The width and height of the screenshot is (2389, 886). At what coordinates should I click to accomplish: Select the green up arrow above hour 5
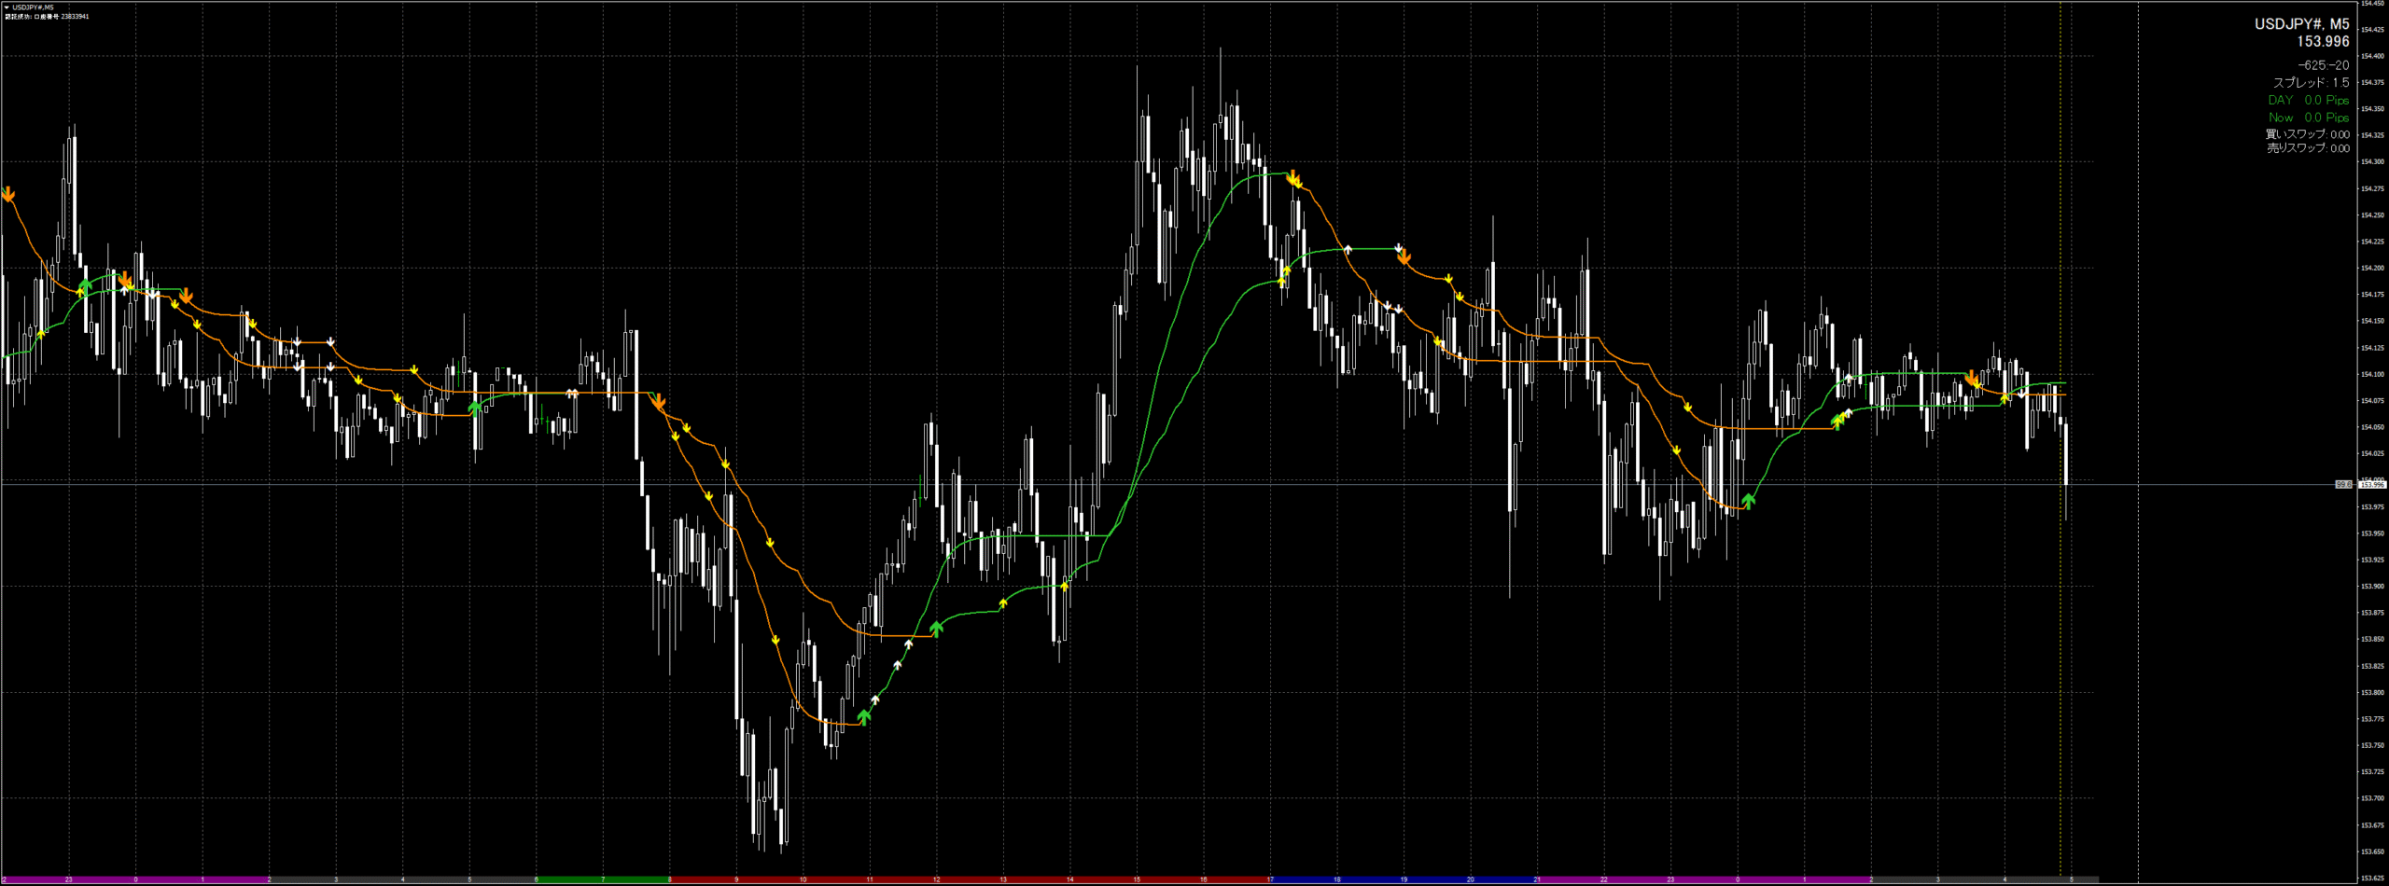click(475, 407)
